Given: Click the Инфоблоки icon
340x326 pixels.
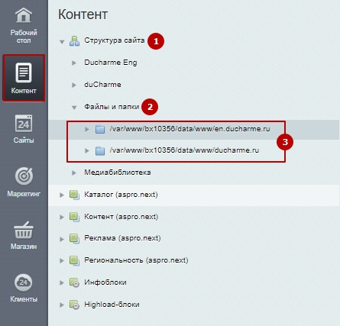Looking at the screenshot, I should pos(74,282).
